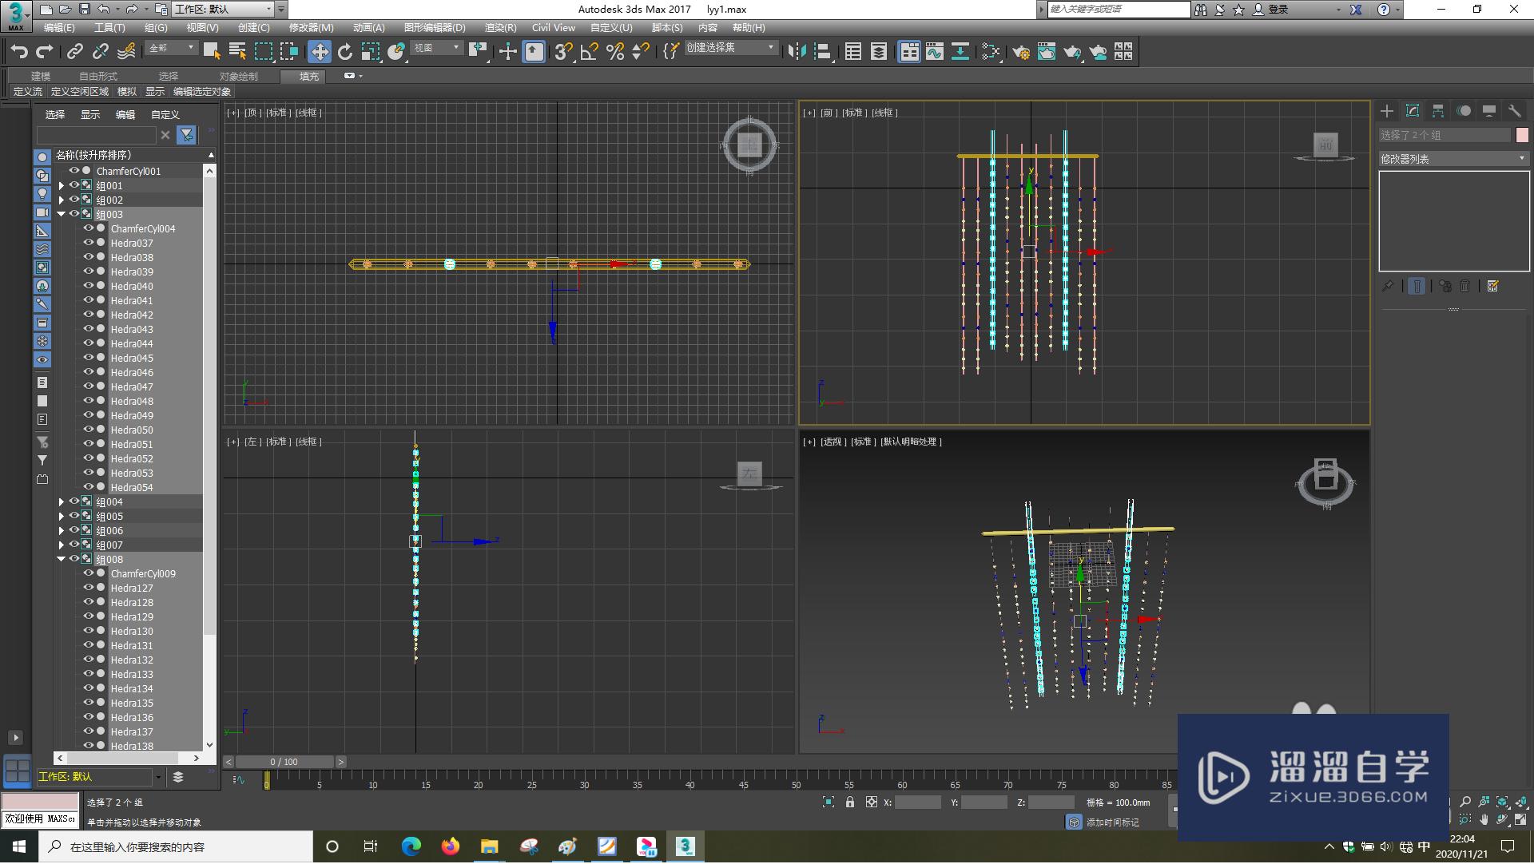Expand 组004 group in scene hierarchy

pyautogui.click(x=60, y=501)
